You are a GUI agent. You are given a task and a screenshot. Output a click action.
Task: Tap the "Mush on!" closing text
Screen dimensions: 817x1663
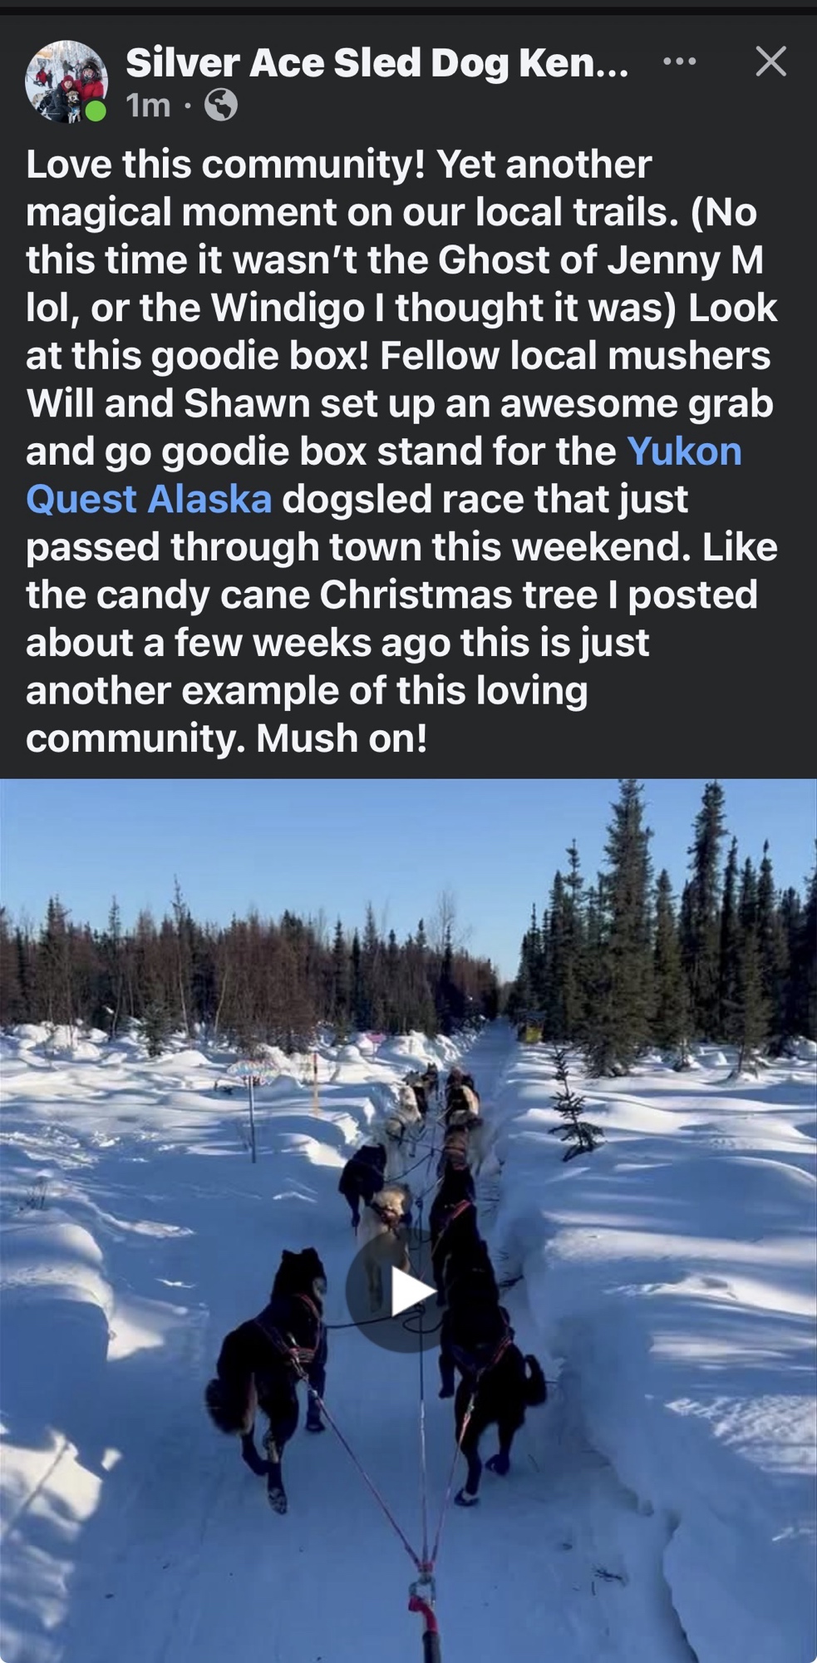click(342, 739)
